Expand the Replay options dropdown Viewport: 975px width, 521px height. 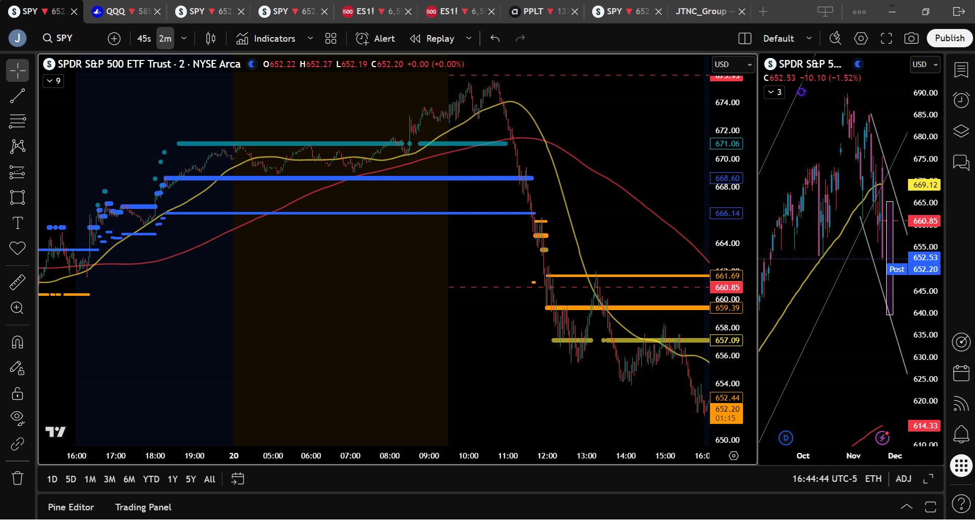pos(469,38)
